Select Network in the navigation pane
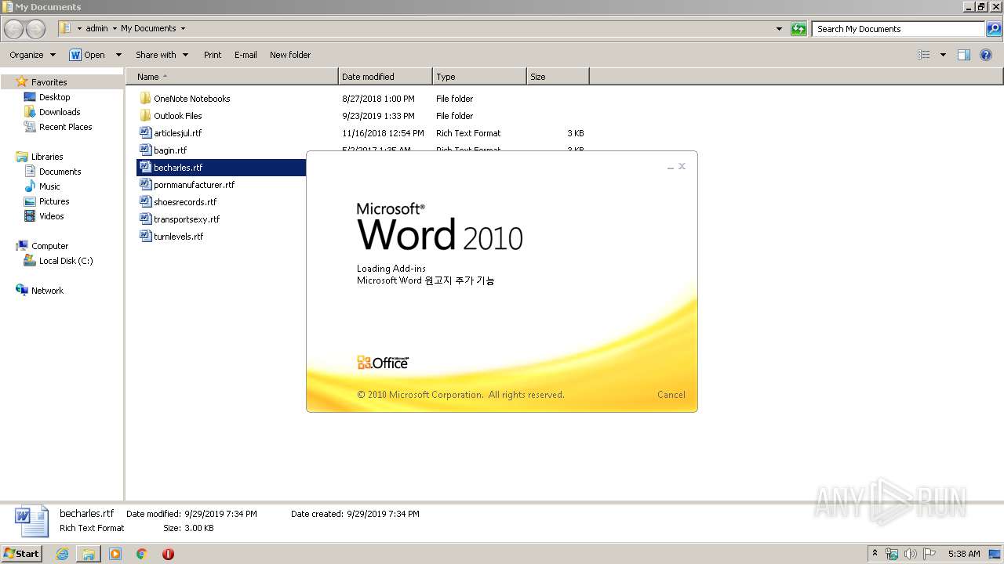The height and width of the screenshot is (564, 1004). click(47, 291)
